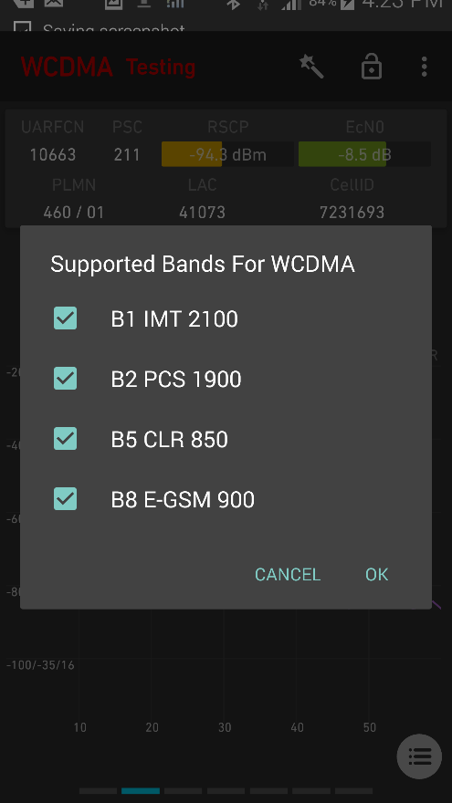Open the three-dot overflow menu
Screen dimensions: 452x803
click(424, 67)
